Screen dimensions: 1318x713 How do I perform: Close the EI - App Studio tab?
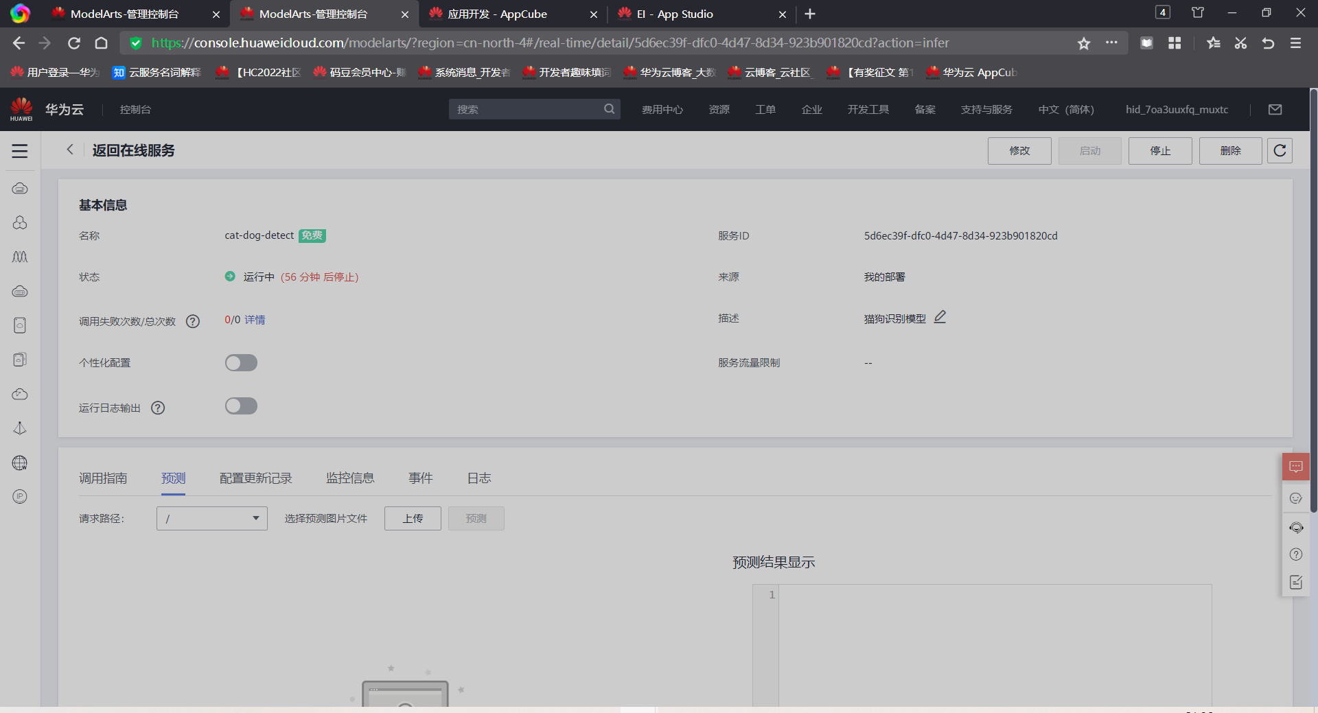pyautogui.click(x=783, y=14)
